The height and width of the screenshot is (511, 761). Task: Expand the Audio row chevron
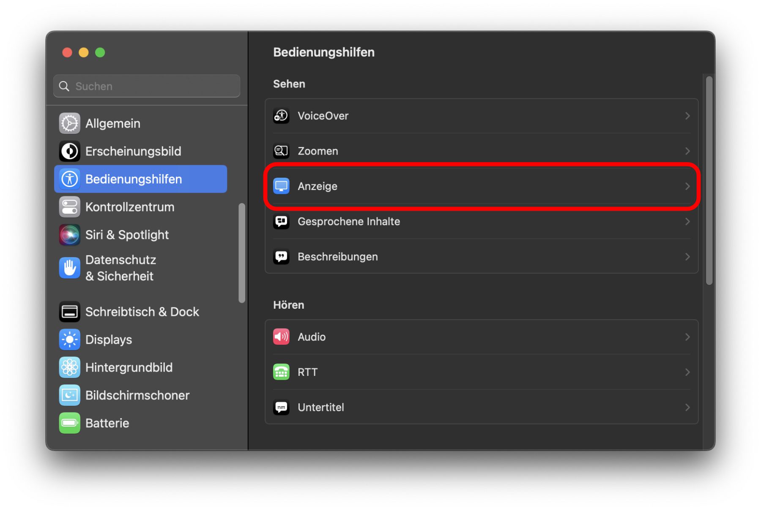pyautogui.click(x=687, y=337)
